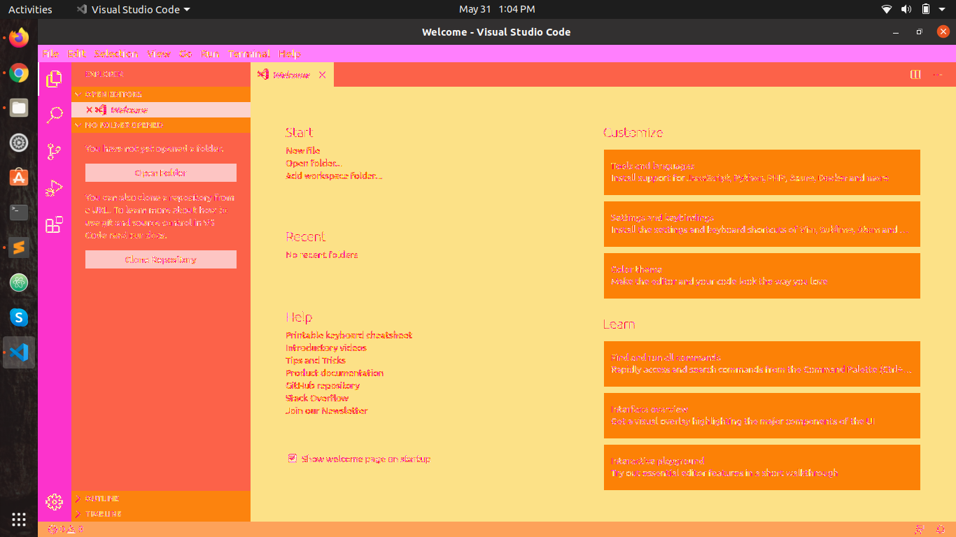Click the Open Folder button
The image size is (956, 537).
point(160,173)
